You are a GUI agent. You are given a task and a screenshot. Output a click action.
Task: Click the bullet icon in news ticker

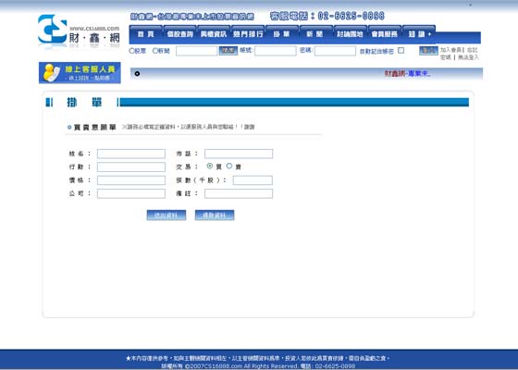137,74
